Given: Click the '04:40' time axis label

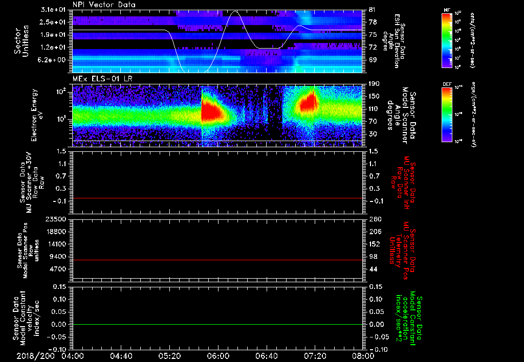Looking at the screenshot, I should (122, 356).
